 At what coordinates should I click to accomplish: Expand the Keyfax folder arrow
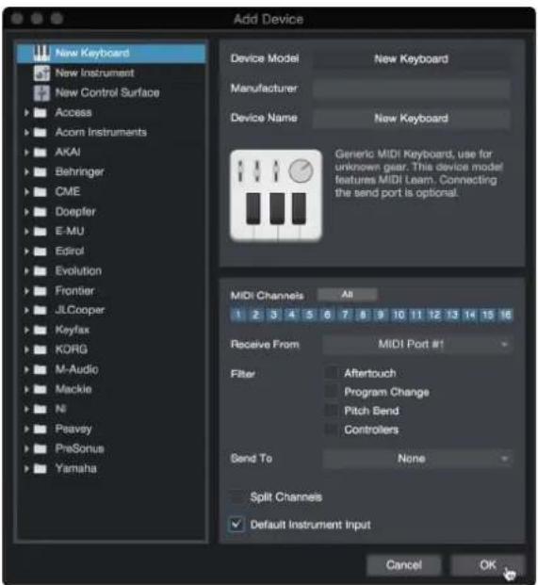click(26, 330)
